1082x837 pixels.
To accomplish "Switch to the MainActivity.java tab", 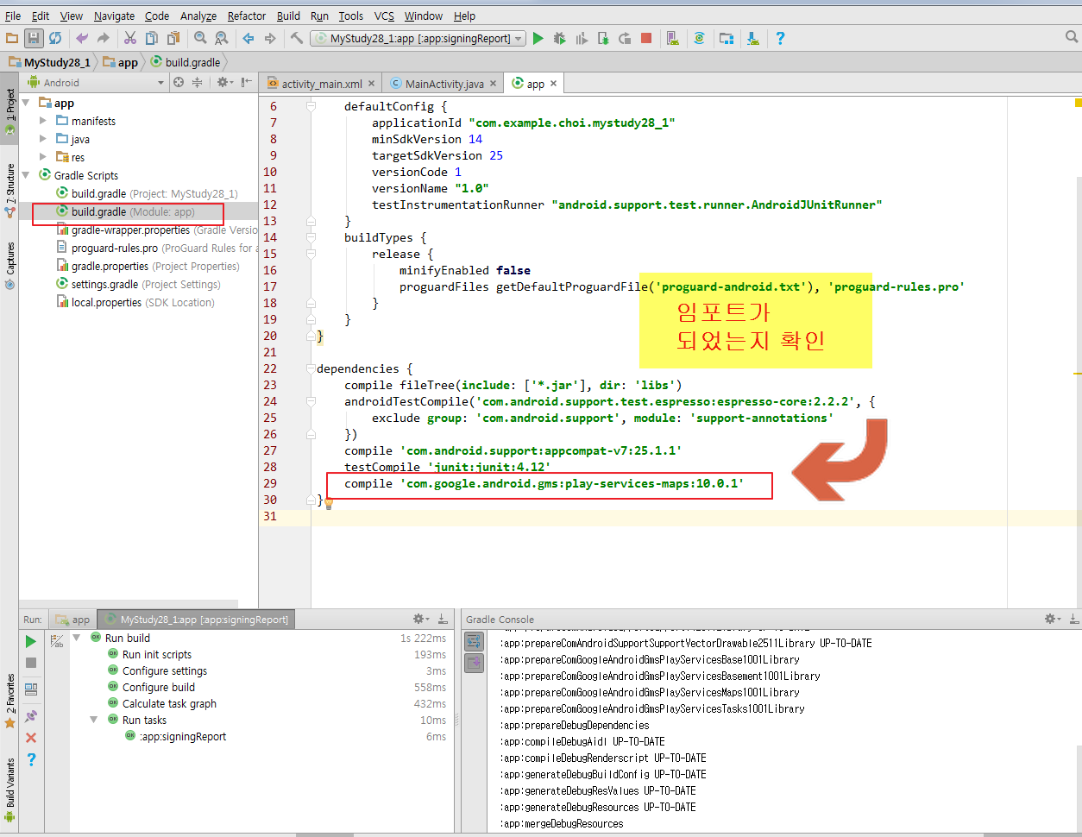I will click(443, 84).
